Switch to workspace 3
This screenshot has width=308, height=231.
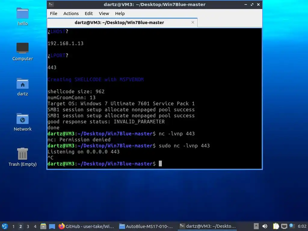(28, 226)
